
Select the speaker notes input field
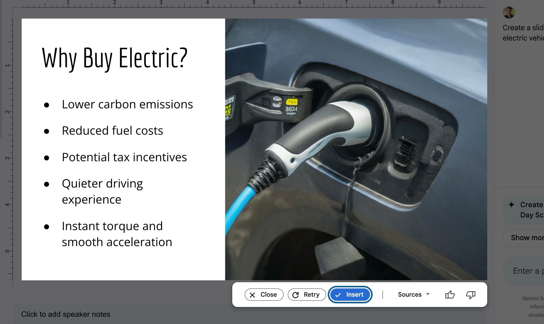66,314
